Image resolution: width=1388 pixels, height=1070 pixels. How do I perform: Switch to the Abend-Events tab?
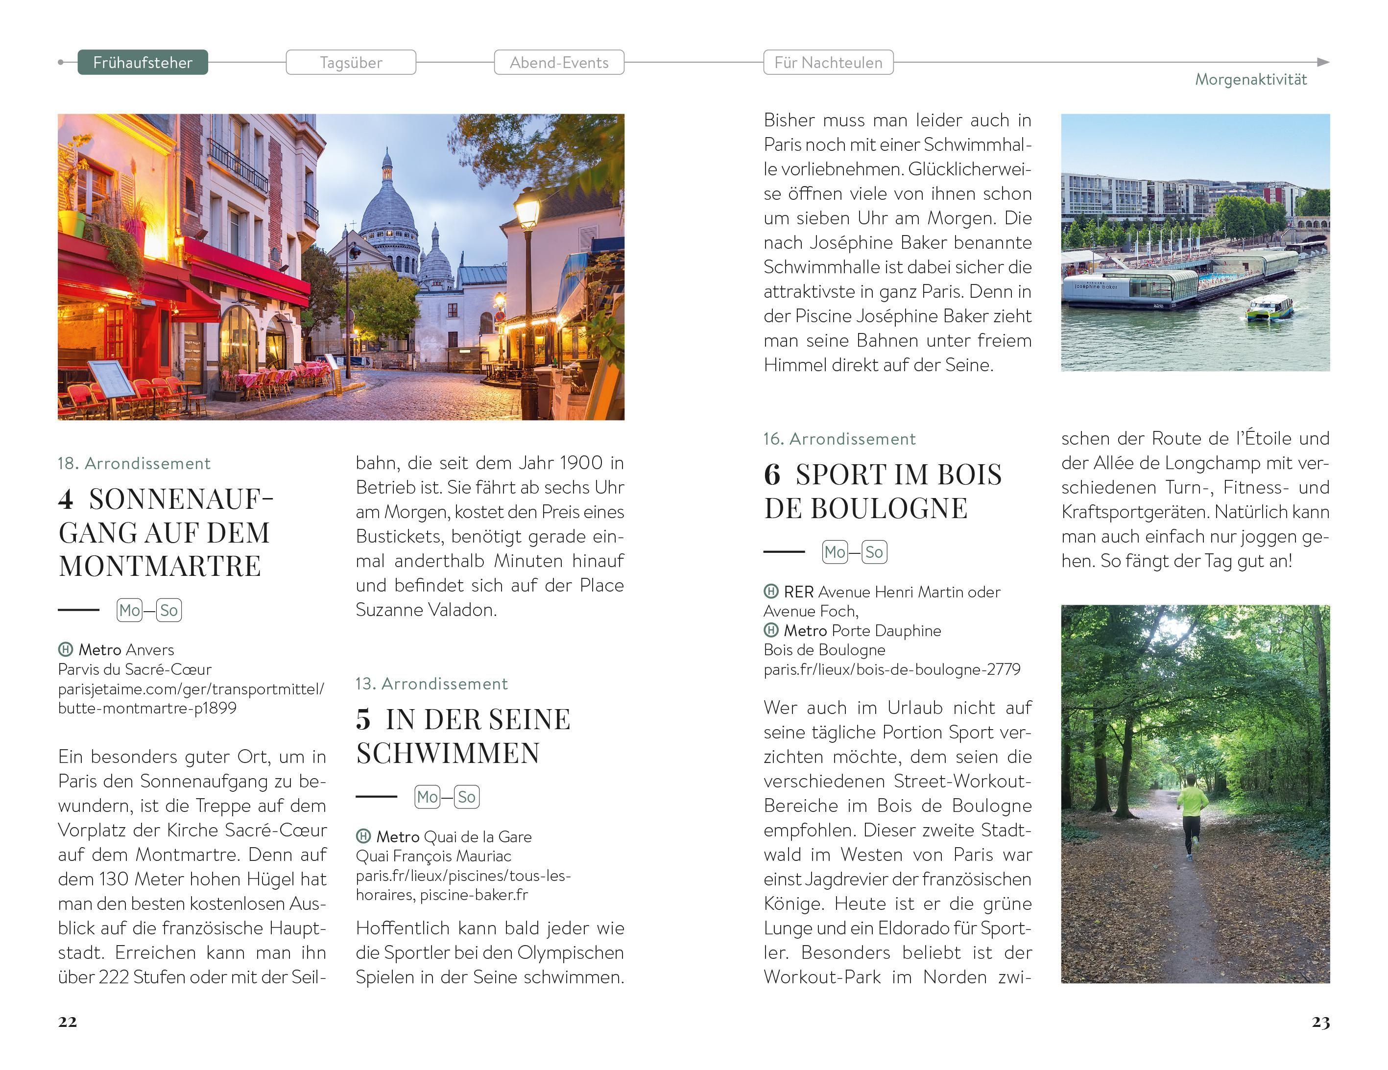[559, 62]
